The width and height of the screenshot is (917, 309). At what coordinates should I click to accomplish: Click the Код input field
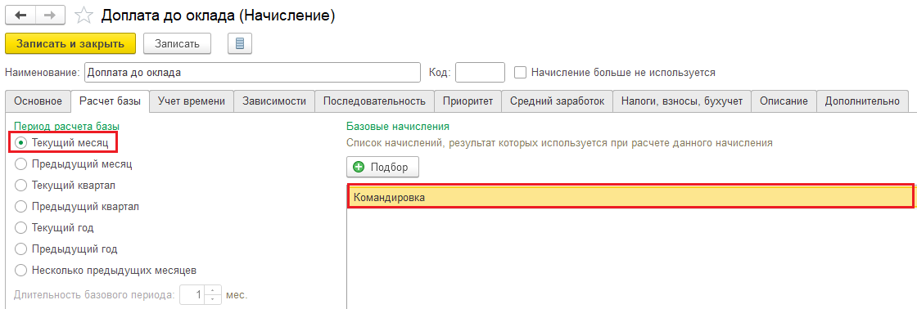[x=480, y=73]
